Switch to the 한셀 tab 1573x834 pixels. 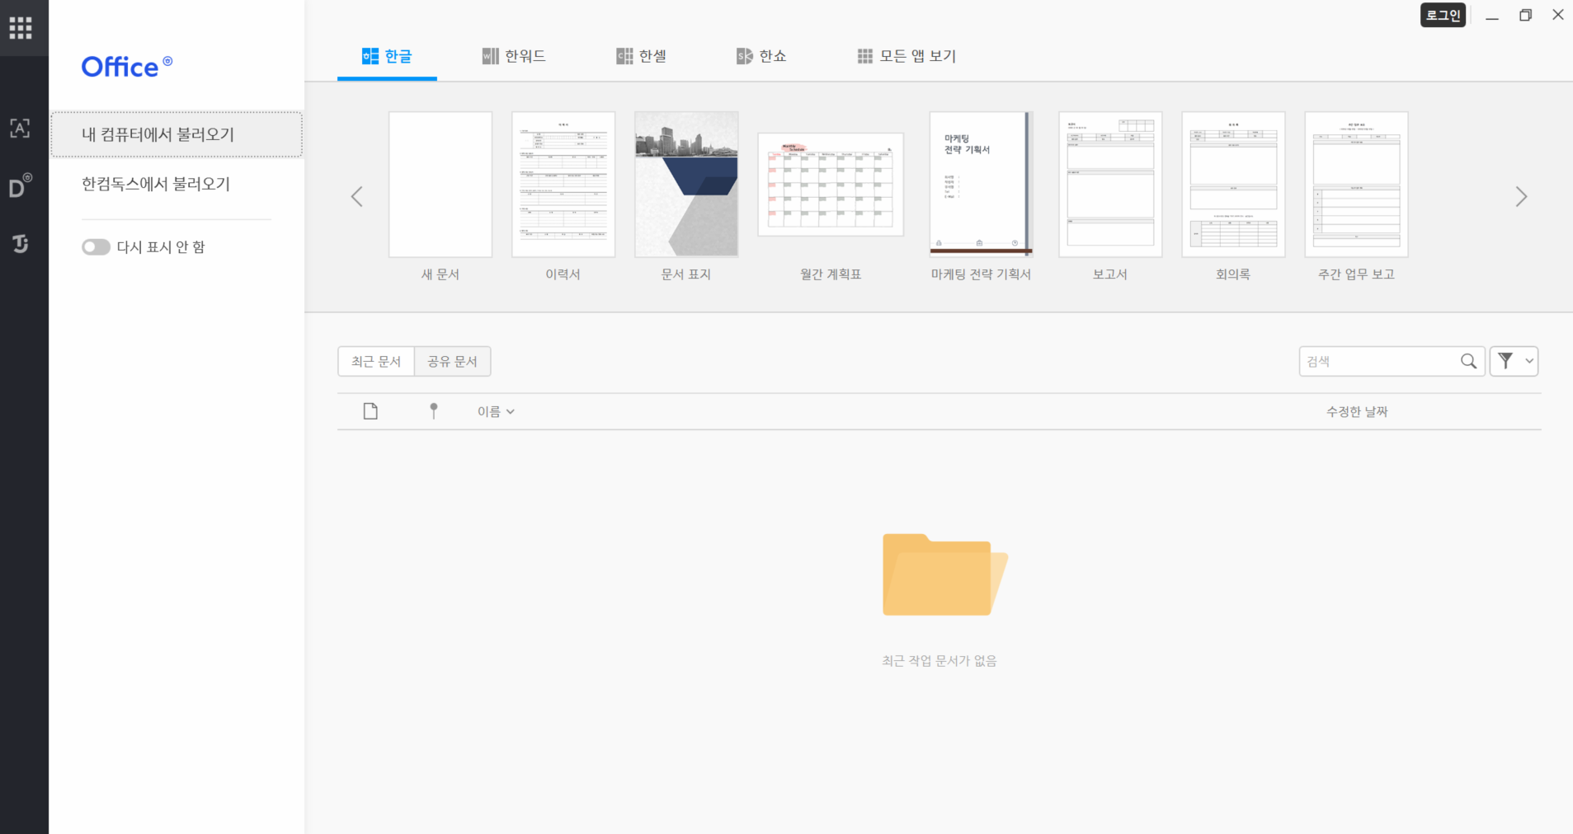pyautogui.click(x=641, y=56)
